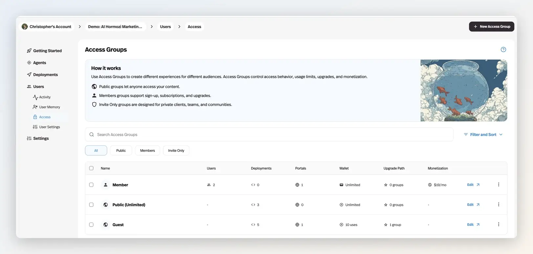
Task: Click the User Memory icon
Action: tap(35, 107)
